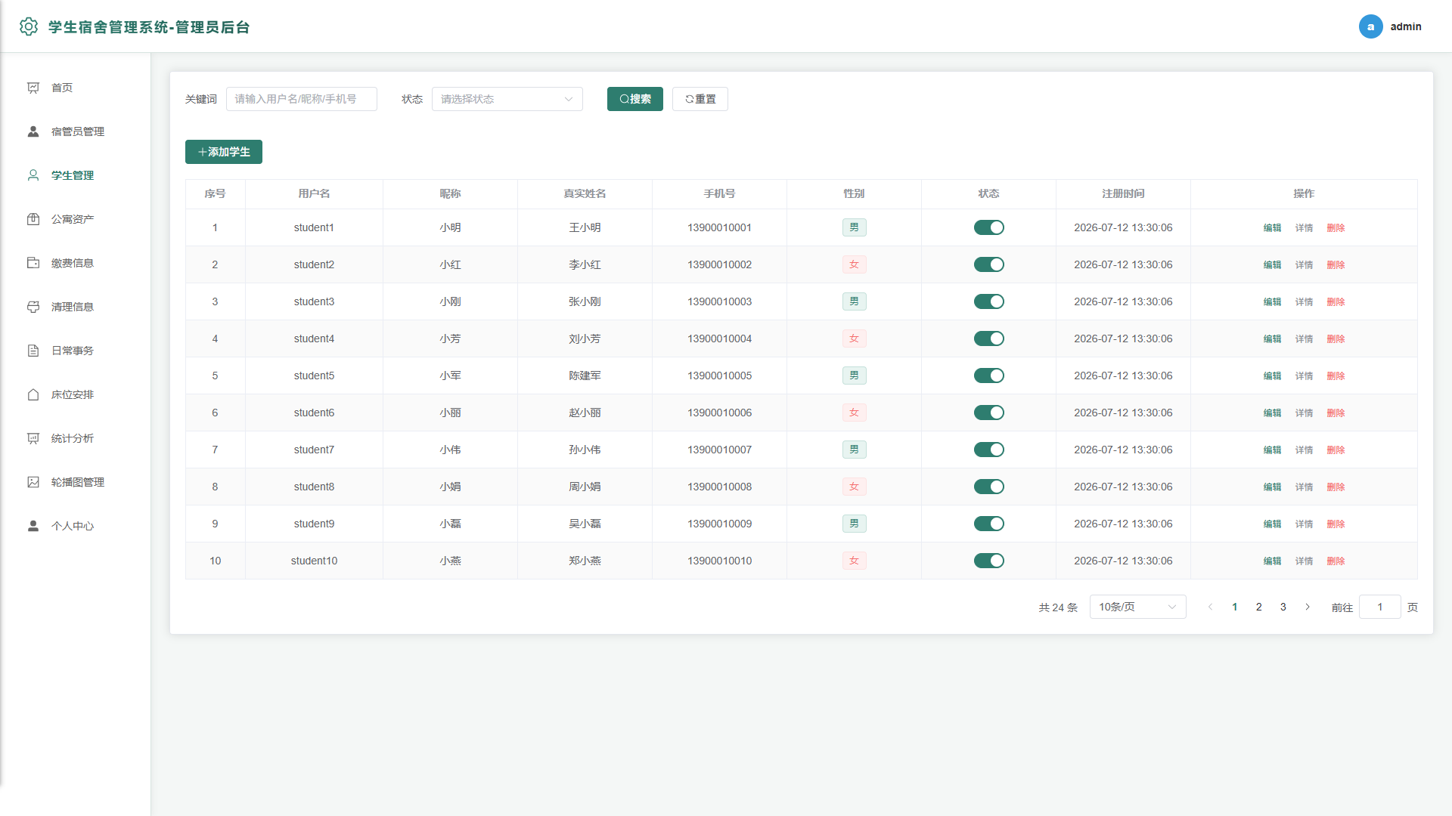Viewport: 1452px width, 816px height.
Task: Open 统计分析 menu item
Action: pyautogui.click(x=76, y=438)
